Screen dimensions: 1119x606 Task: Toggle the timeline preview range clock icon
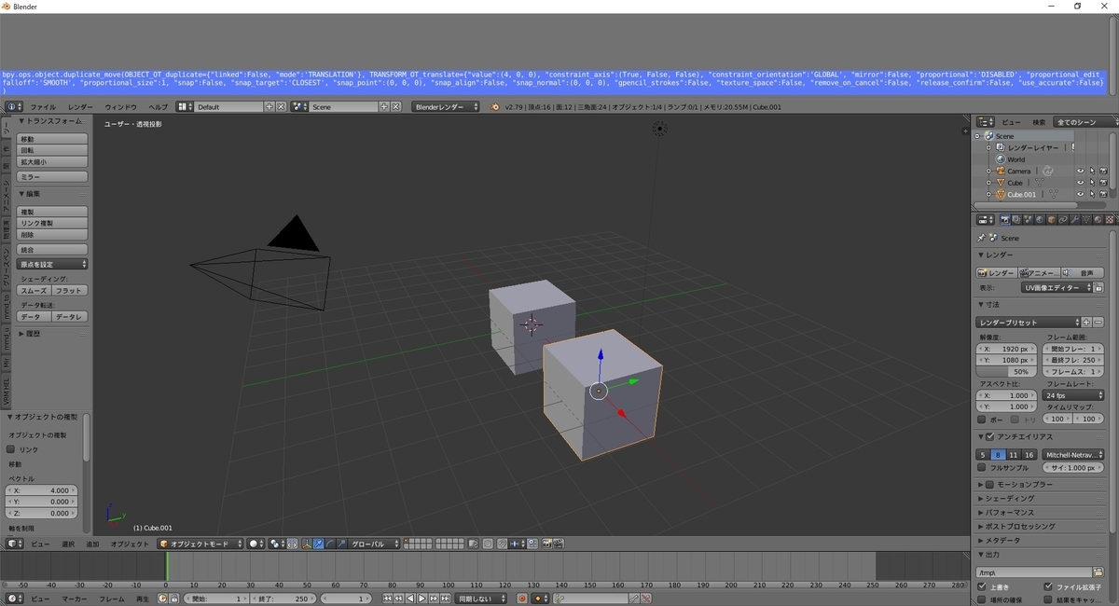(x=162, y=599)
